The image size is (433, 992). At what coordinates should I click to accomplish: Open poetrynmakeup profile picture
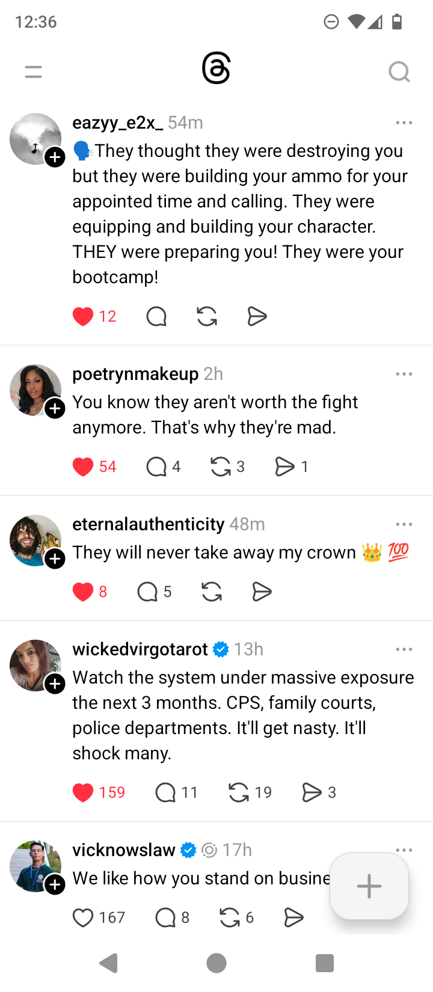tap(34, 388)
